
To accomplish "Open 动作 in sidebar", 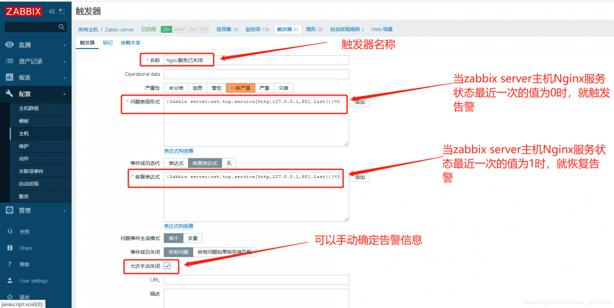I will click(x=24, y=158).
